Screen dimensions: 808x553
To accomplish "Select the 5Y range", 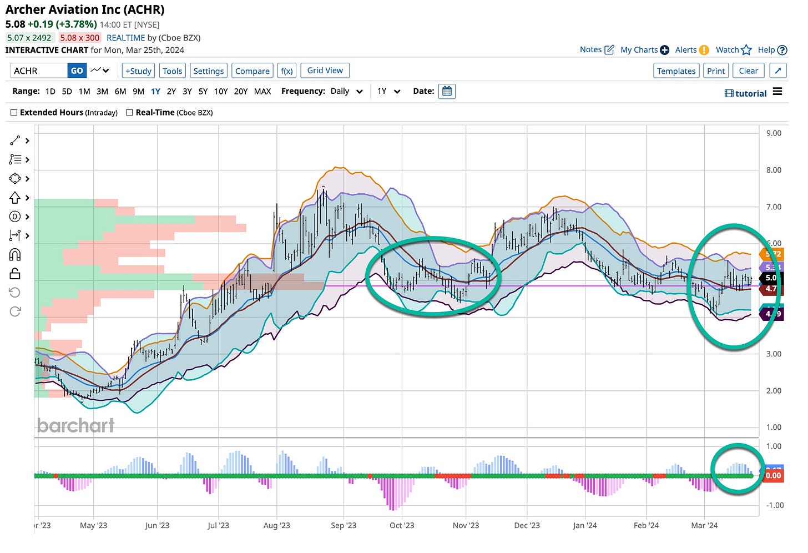I will click(203, 91).
